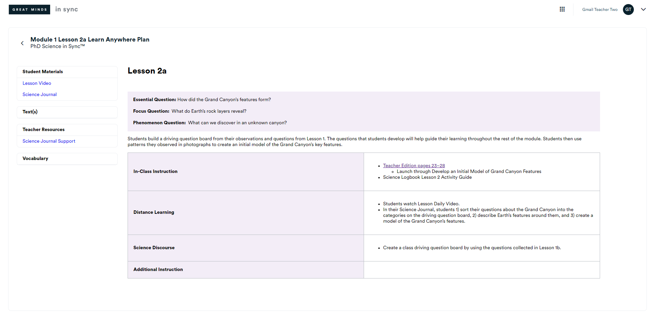Open the Lesson Video link
Image resolution: width=655 pixels, height=319 pixels.
click(37, 83)
